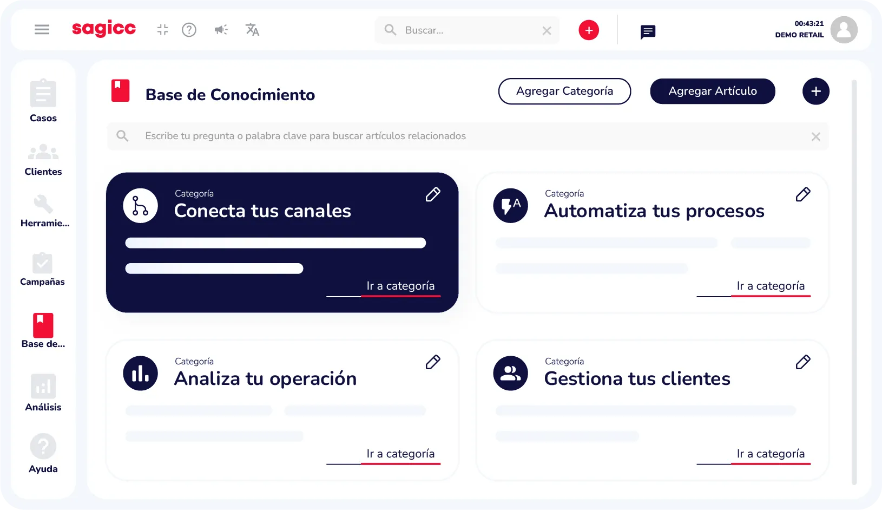Open the announcements megaphone icon

221,30
